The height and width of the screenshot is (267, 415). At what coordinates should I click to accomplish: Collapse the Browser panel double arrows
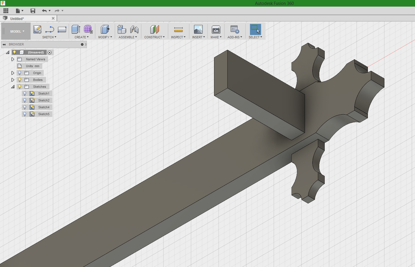4,44
